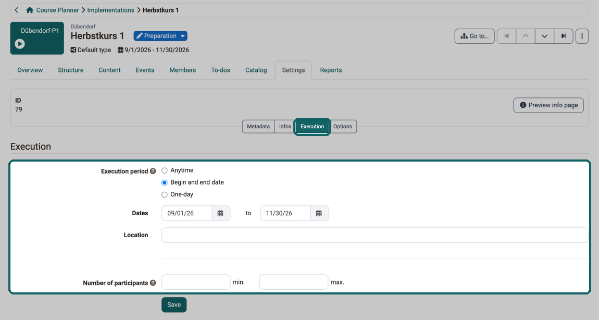Open the Implementations breadcrumb link
599x320 pixels.
[x=110, y=10]
